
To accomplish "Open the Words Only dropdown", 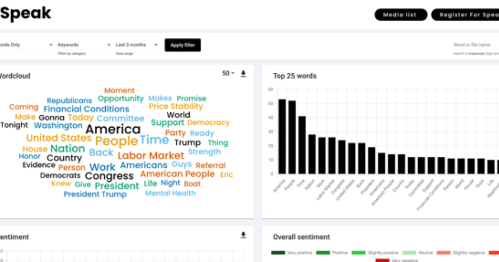I will point(27,45).
